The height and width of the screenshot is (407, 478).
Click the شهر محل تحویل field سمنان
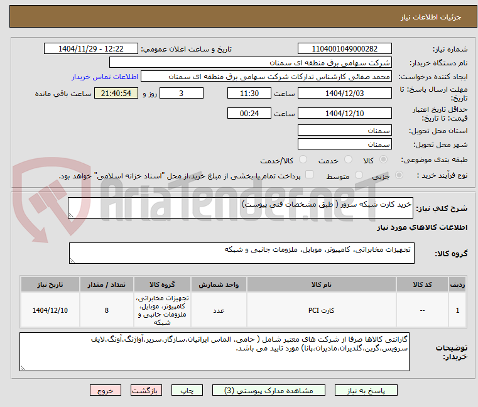click(344, 144)
